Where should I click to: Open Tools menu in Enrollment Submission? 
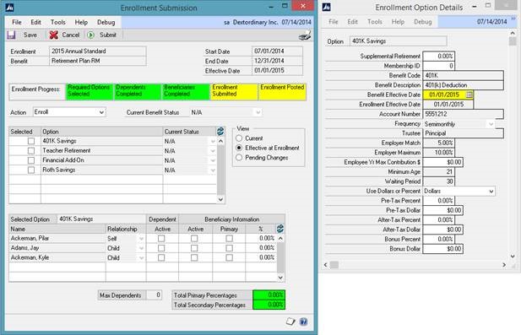(57, 22)
